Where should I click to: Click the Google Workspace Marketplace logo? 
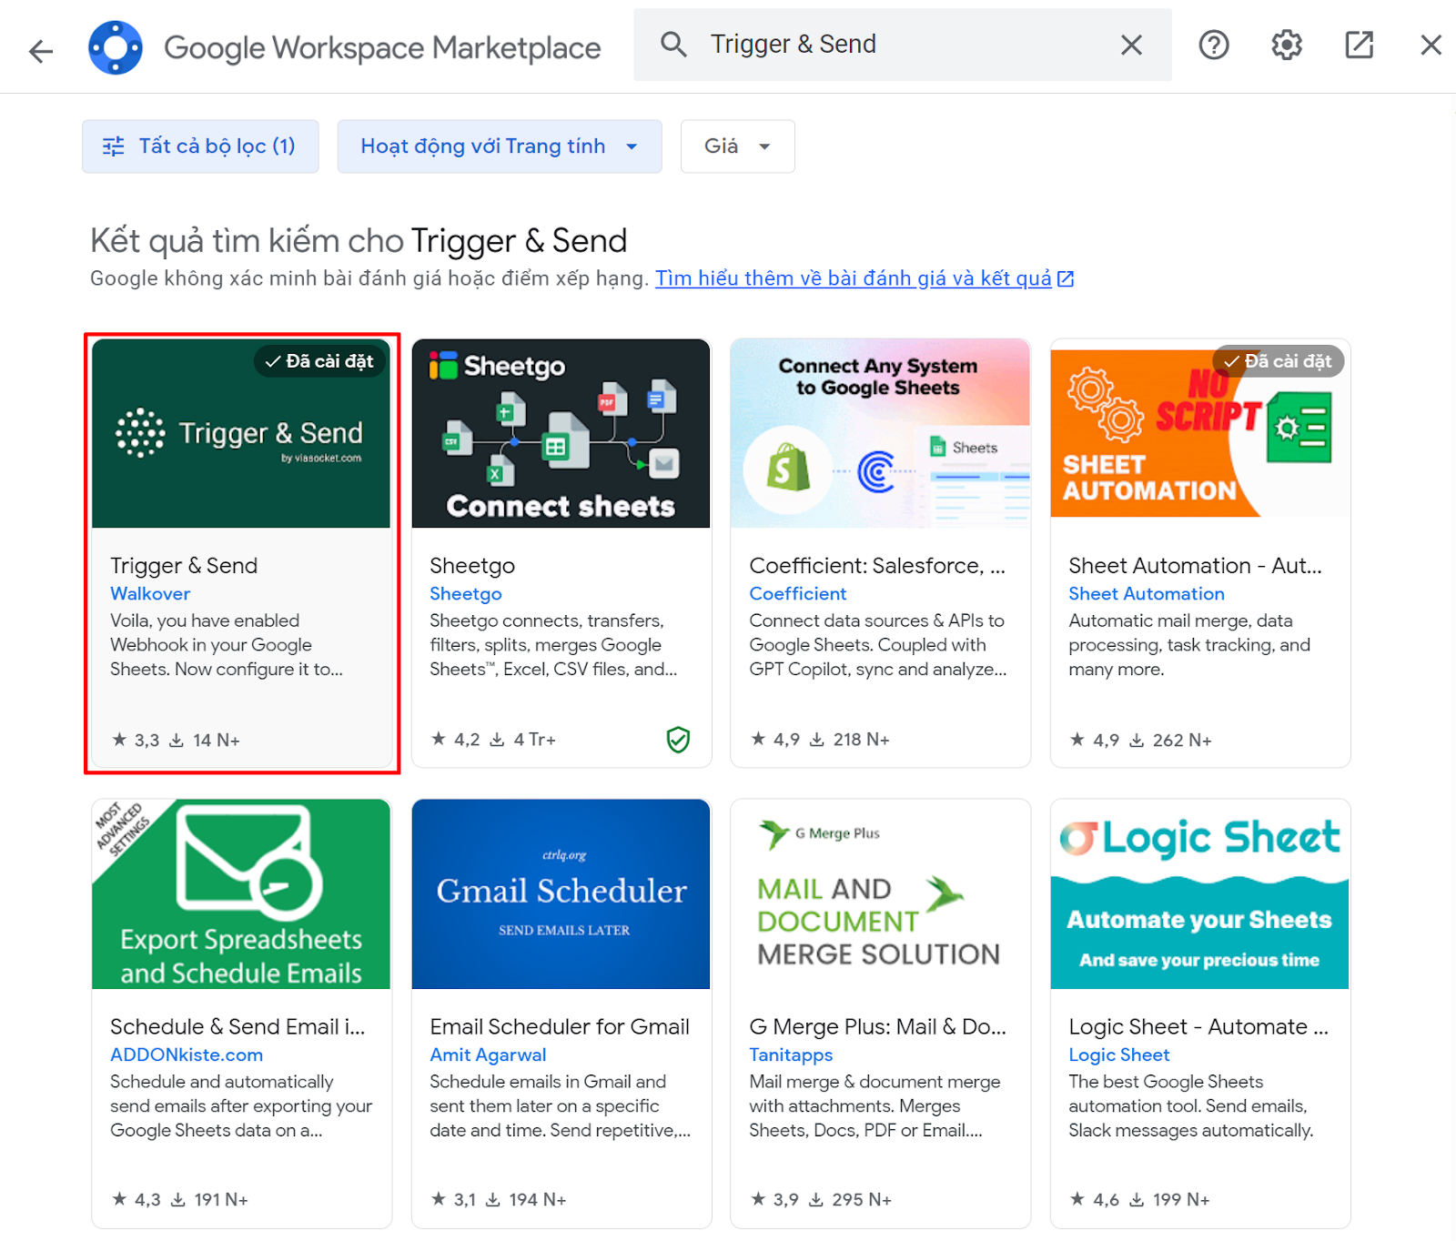pyautogui.click(x=116, y=47)
